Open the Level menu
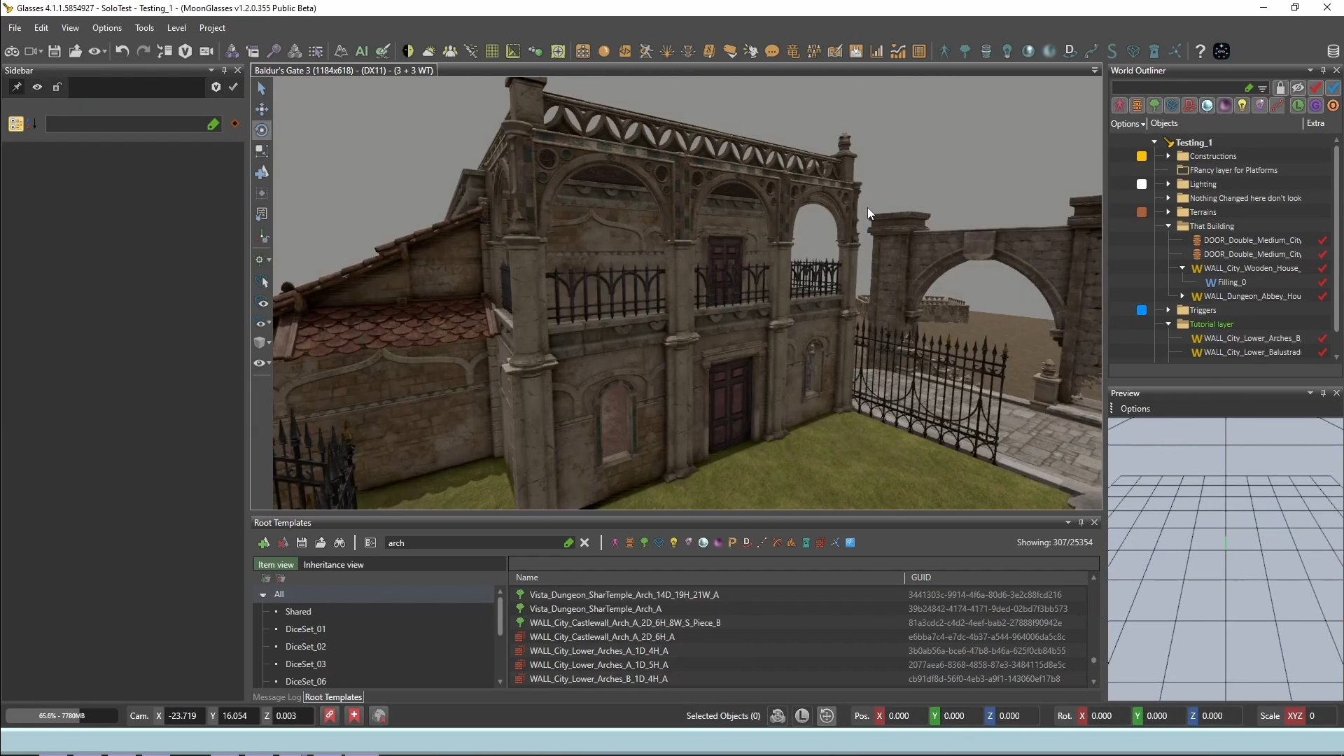This screenshot has height=756, width=1344. click(x=177, y=28)
